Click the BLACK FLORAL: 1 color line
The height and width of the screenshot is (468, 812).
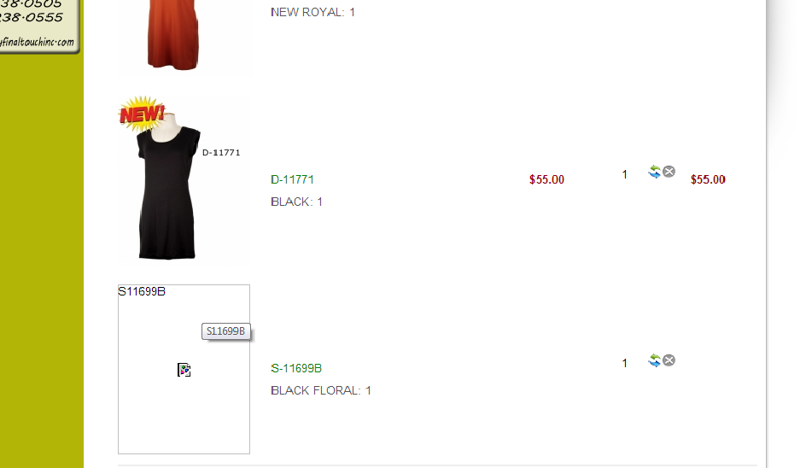point(321,390)
